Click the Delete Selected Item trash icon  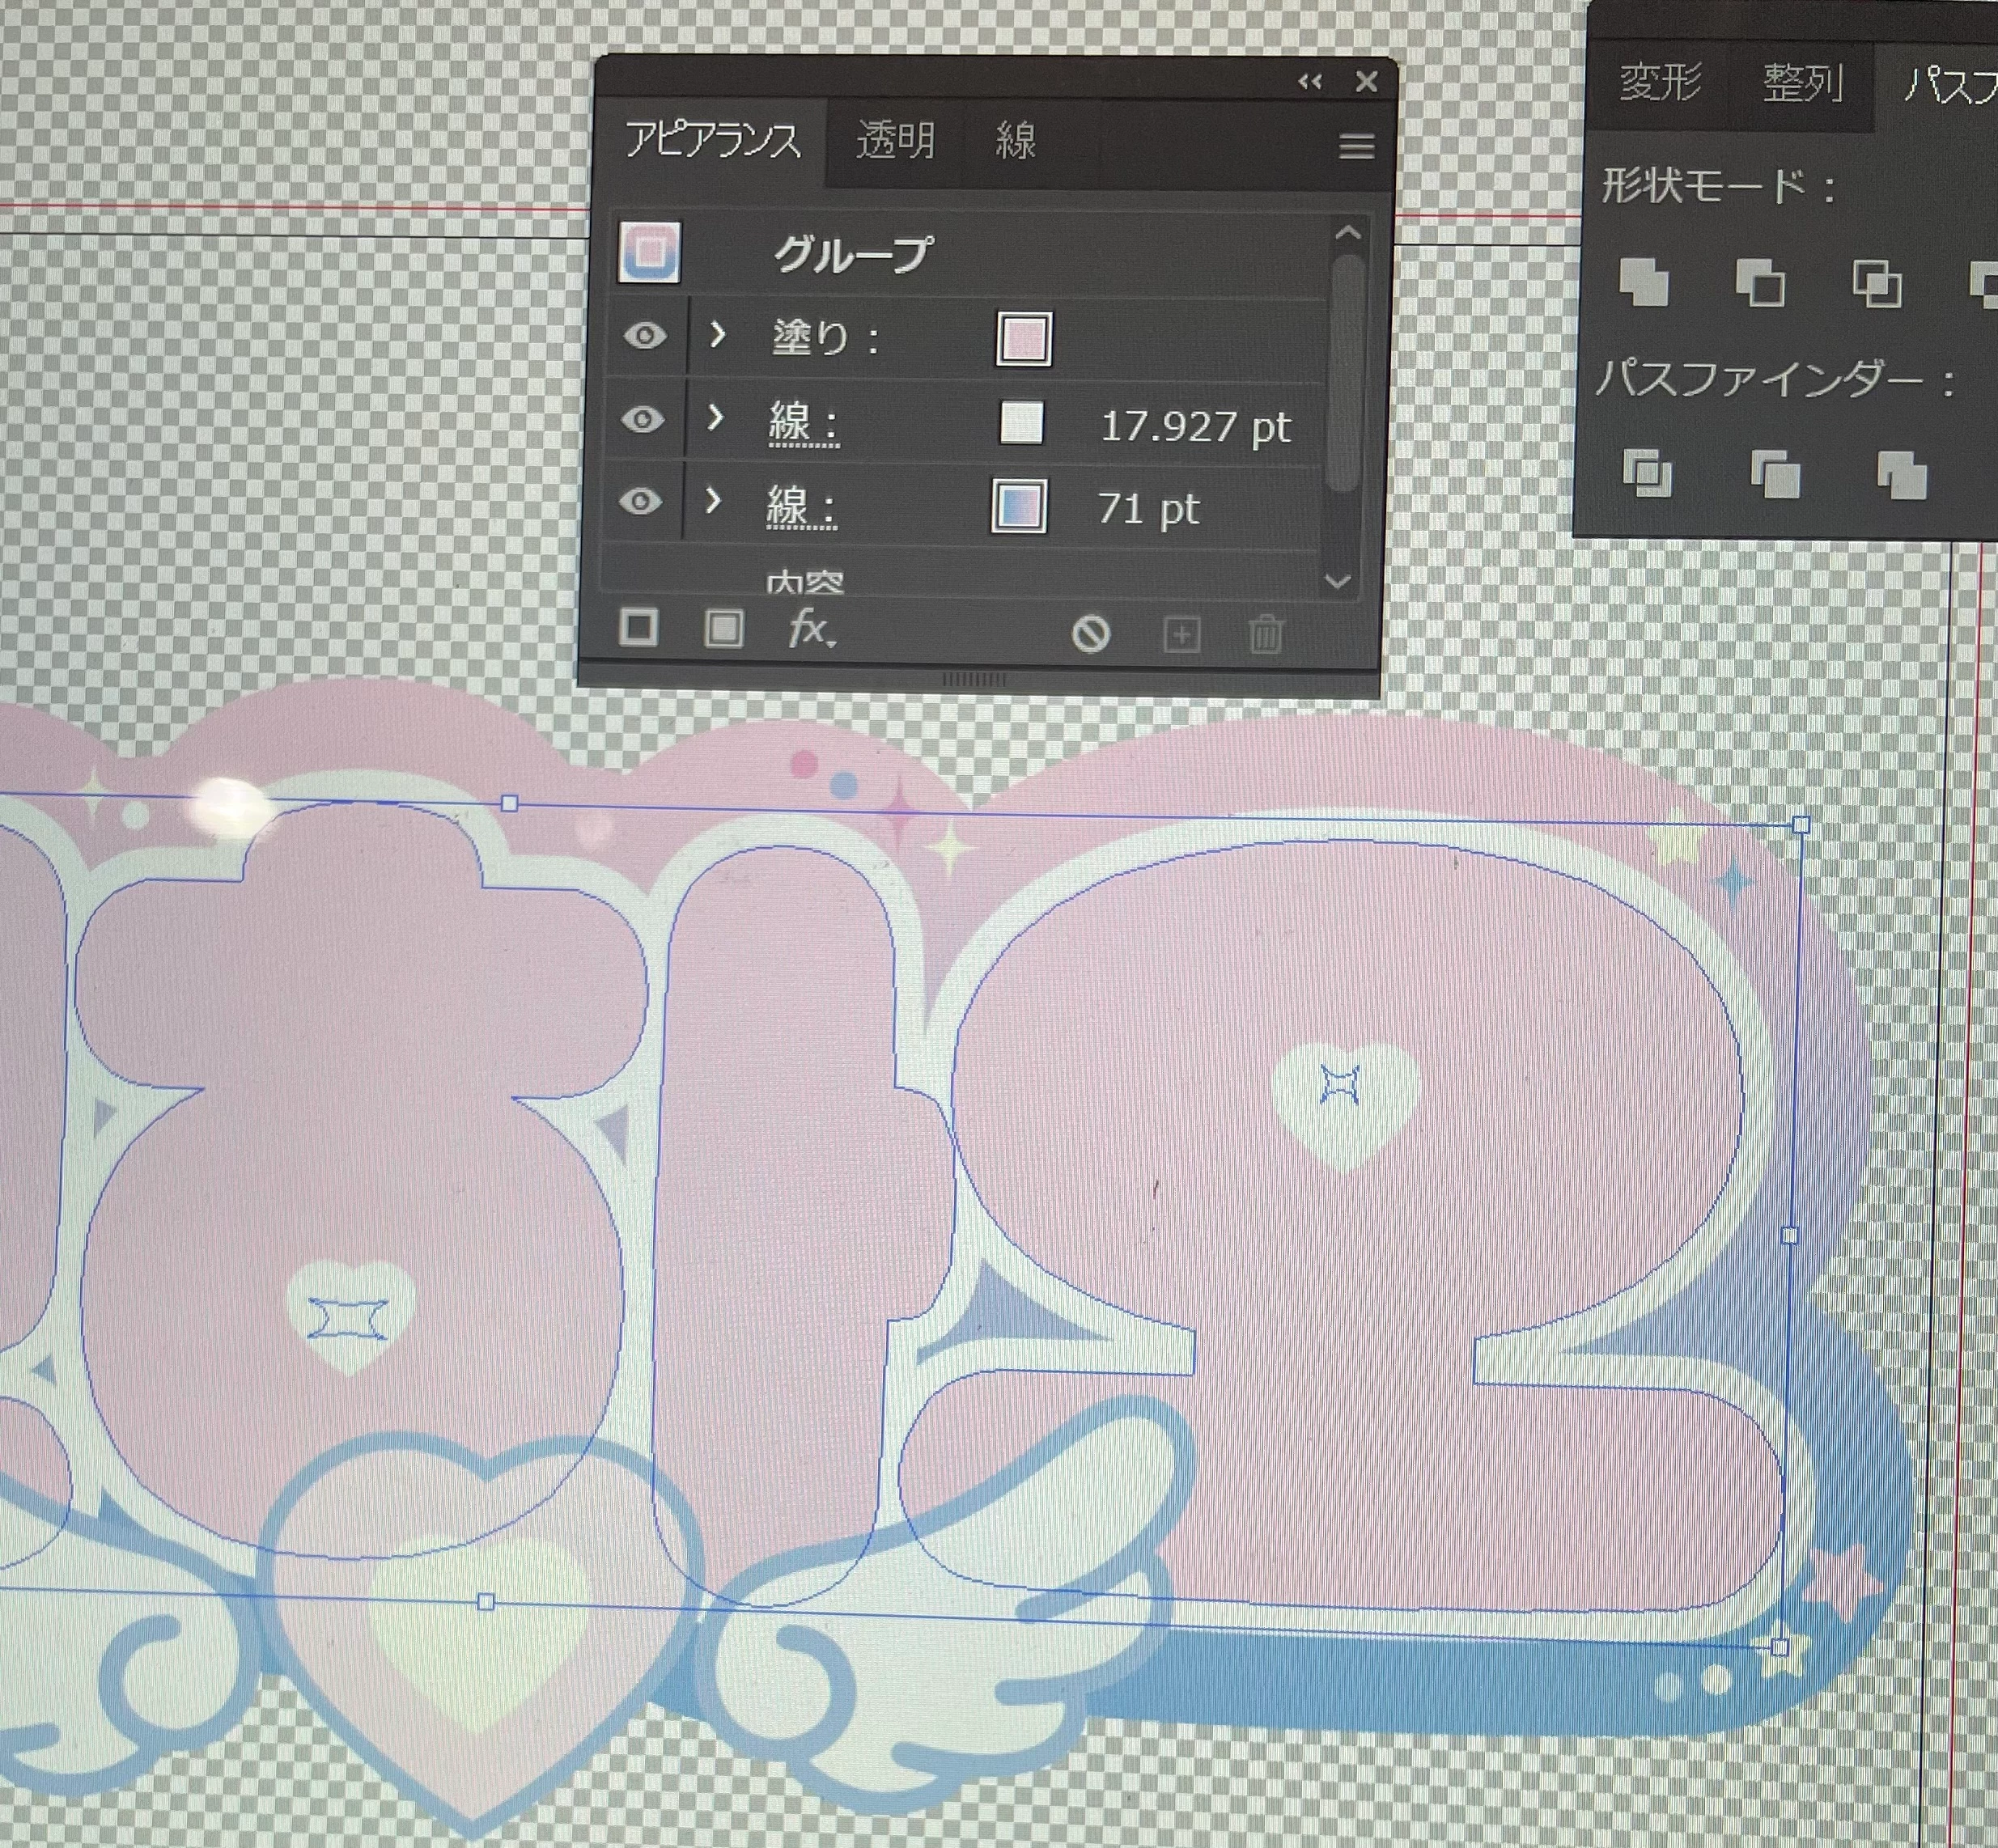tap(1265, 634)
